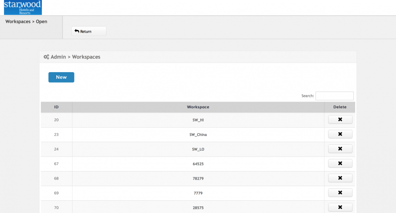Viewport: 396px width, 213px height.
Task: Click delete X for workspace 78279
Action: pos(340,178)
